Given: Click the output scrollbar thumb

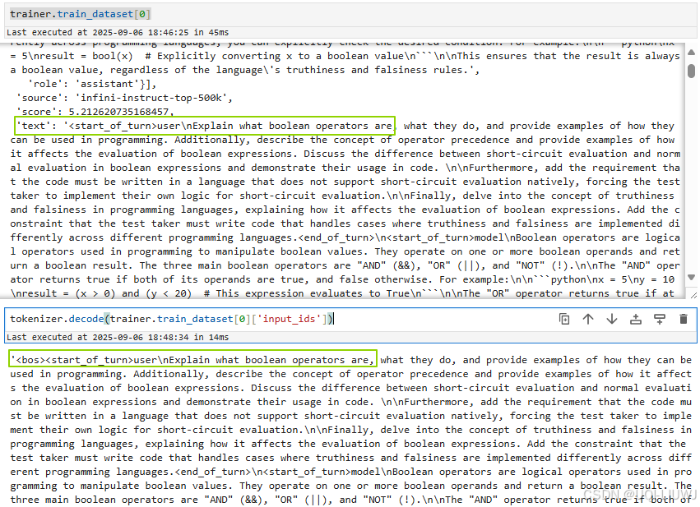Looking at the screenshot, I should 691,71.
